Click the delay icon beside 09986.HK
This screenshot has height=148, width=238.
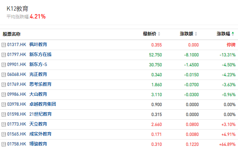pos(4,95)
